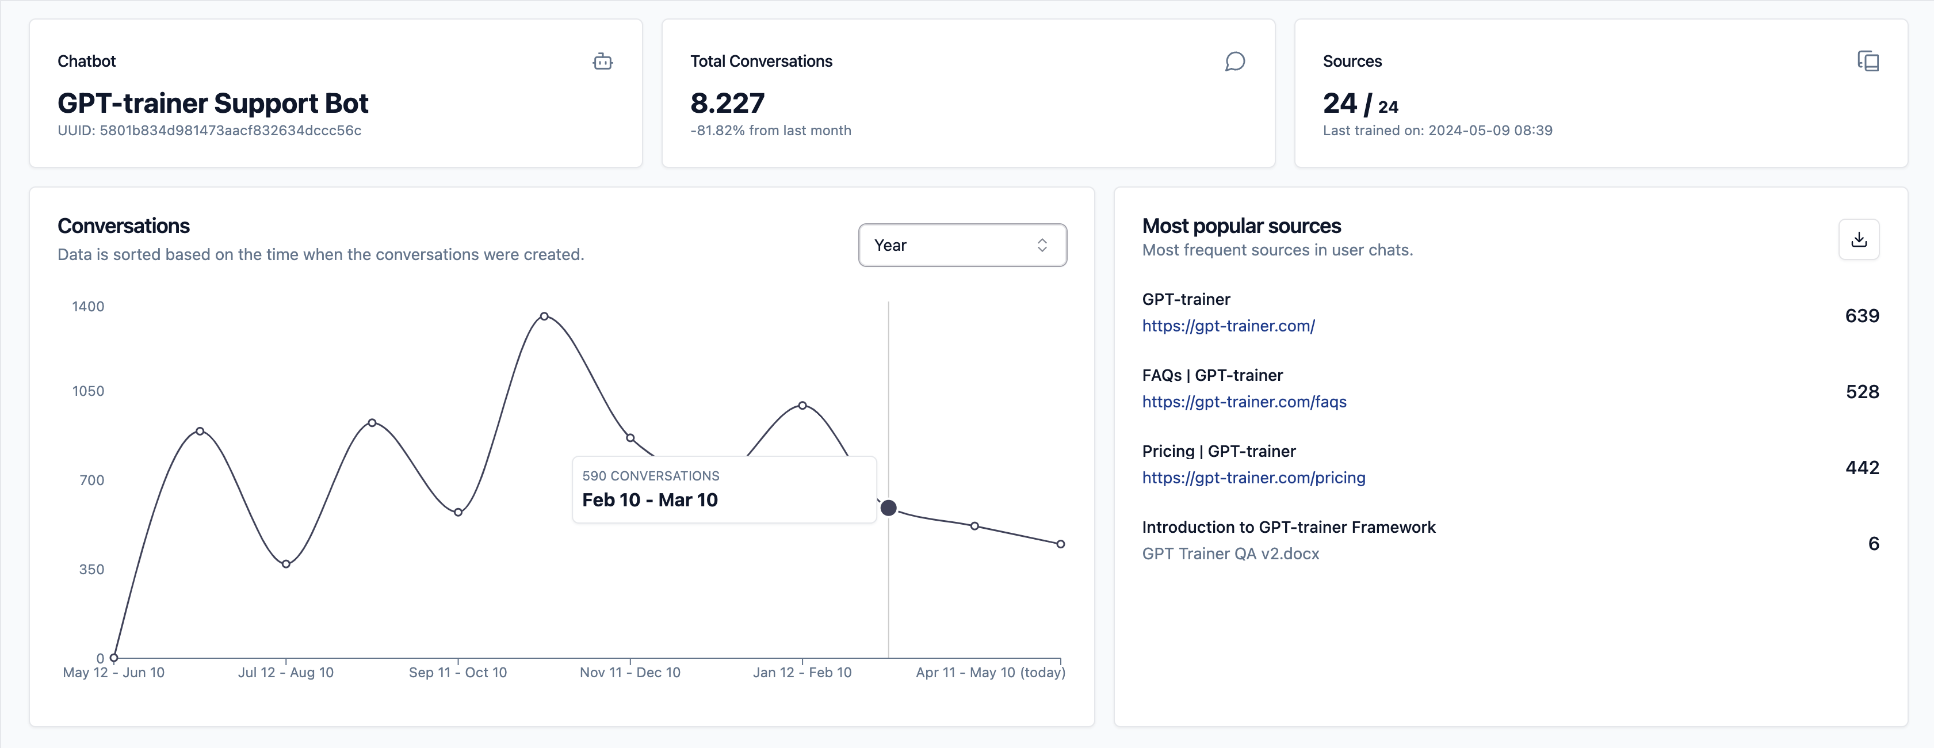Screen dimensions: 1934x748
Task: Click the chatbot robot icon
Action: (602, 62)
